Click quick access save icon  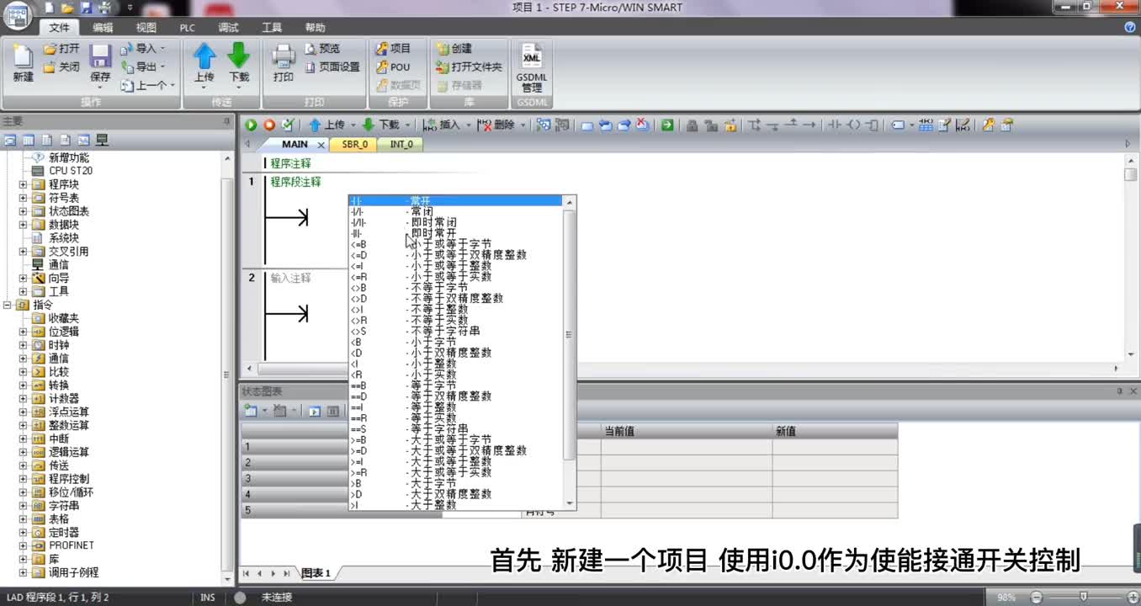(x=85, y=8)
